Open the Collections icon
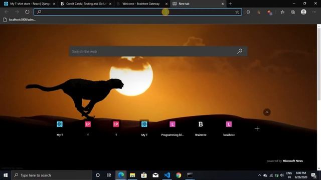This screenshot has width=321, height=180. coord(293,12)
